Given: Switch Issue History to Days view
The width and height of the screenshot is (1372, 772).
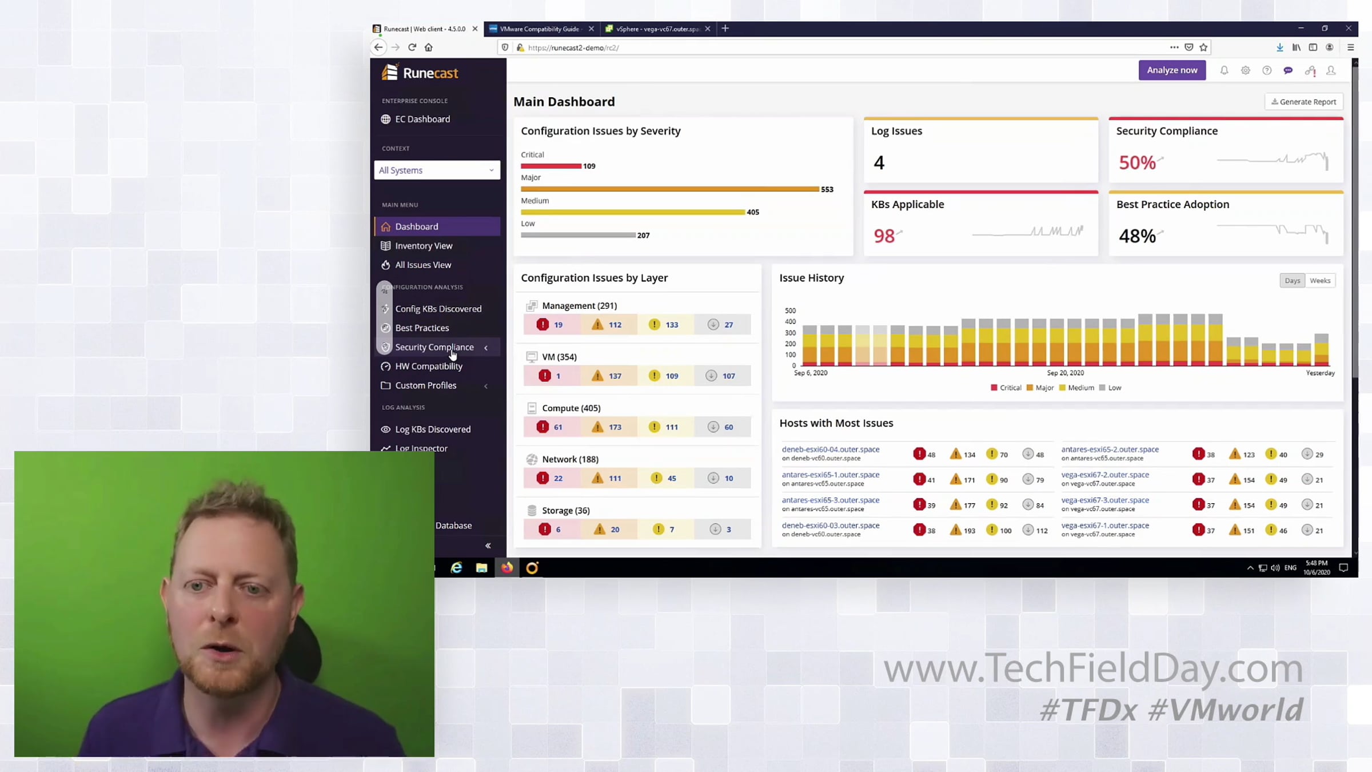Looking at the screenshot, I should tap(1292, 281).
